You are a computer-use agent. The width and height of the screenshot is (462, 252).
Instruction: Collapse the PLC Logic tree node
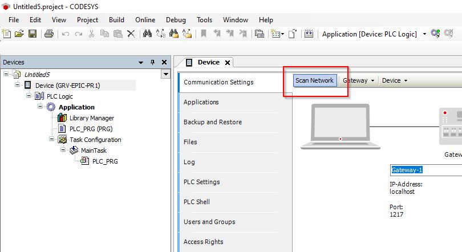click(x=29, y=95)
